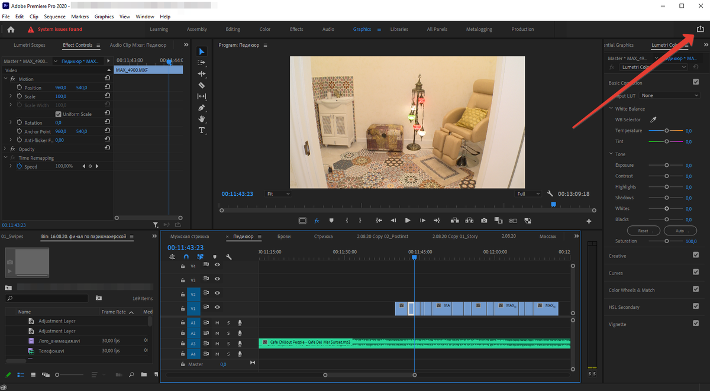Screen dimensions: 710x391
Task: Step Forward one frame
Action: [422, 220]
